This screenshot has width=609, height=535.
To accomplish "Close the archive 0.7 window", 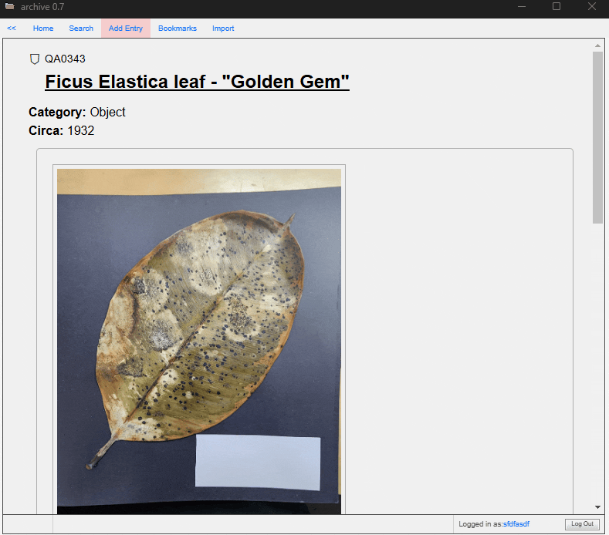I will click(591, 7).
